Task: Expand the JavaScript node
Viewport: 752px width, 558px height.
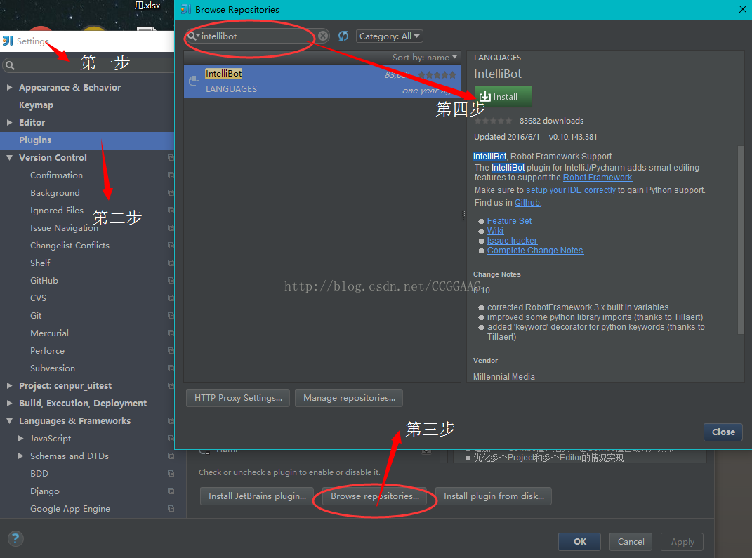Action: 20,438
